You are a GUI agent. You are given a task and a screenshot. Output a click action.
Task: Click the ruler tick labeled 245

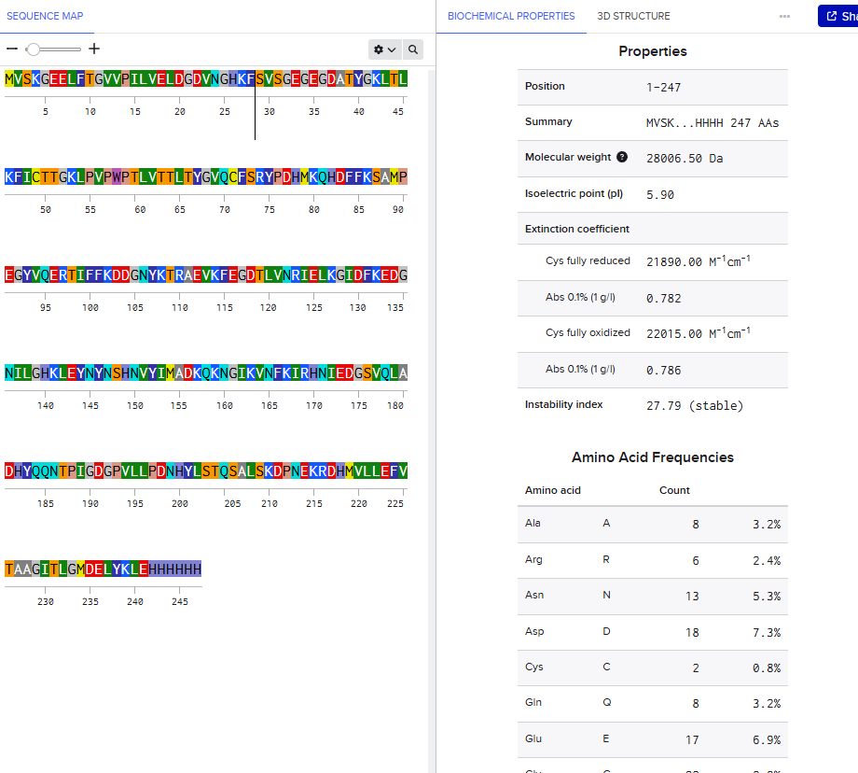179,601
